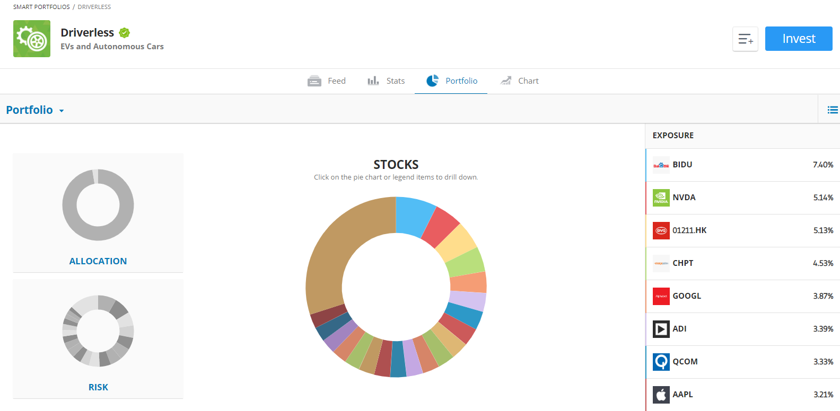Viewport: 840px width, 411px height.
Task: Click the STOCKS chart title
Action: click(396, 165)
